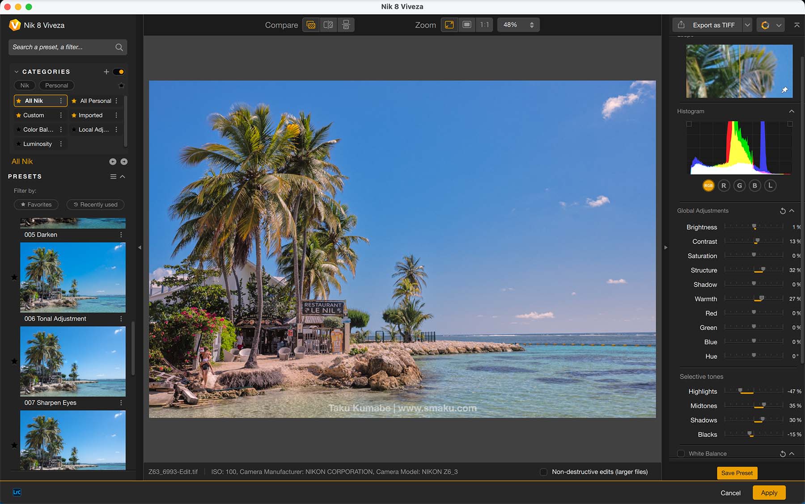Click the zoom to fit icon
Viewport: 805px width, 504px height.
[x=449, y=25]
